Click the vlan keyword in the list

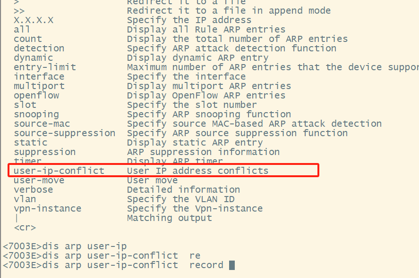click(25, 199)
